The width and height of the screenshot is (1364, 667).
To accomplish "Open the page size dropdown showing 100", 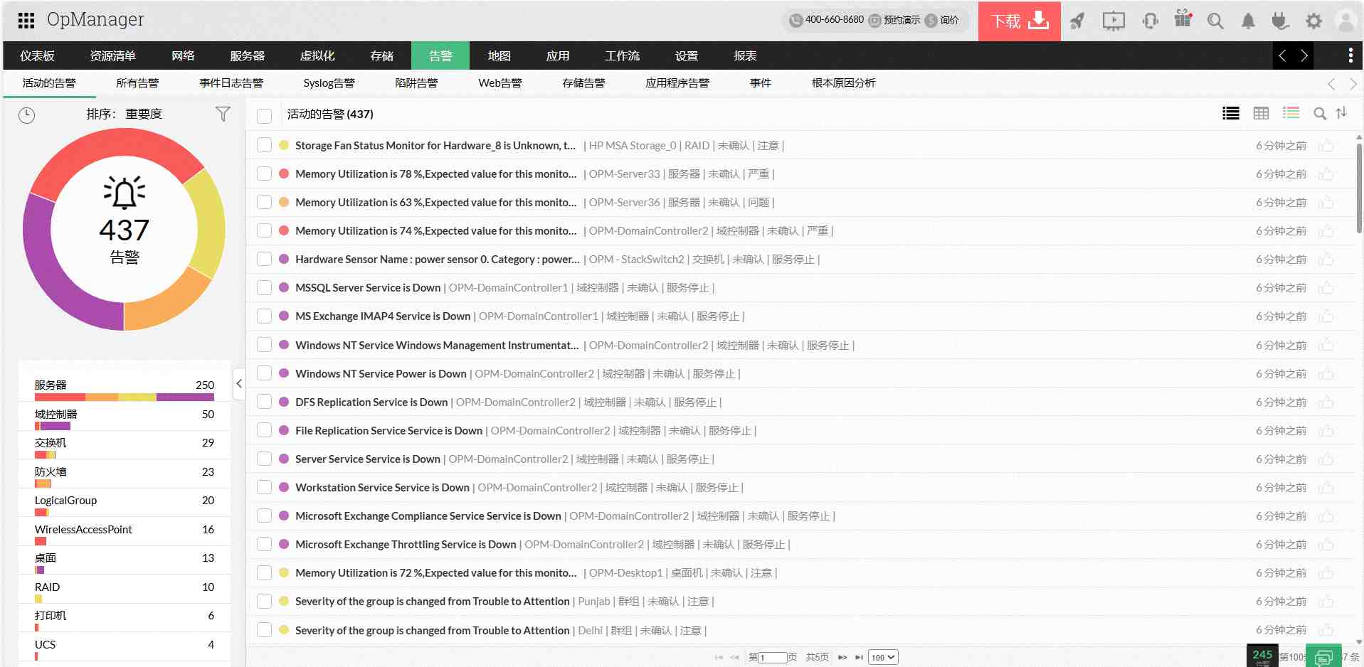I will (882, 657).
